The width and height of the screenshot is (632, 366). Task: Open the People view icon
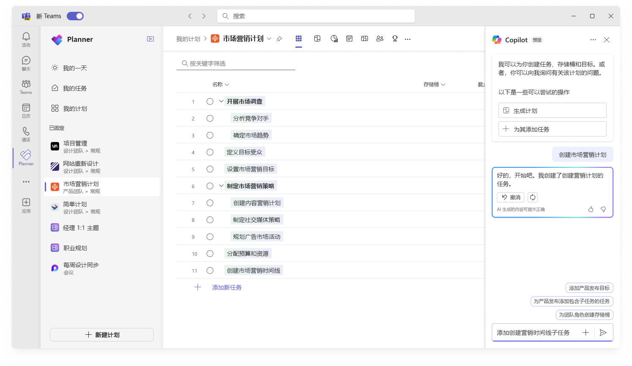point(380,38)
